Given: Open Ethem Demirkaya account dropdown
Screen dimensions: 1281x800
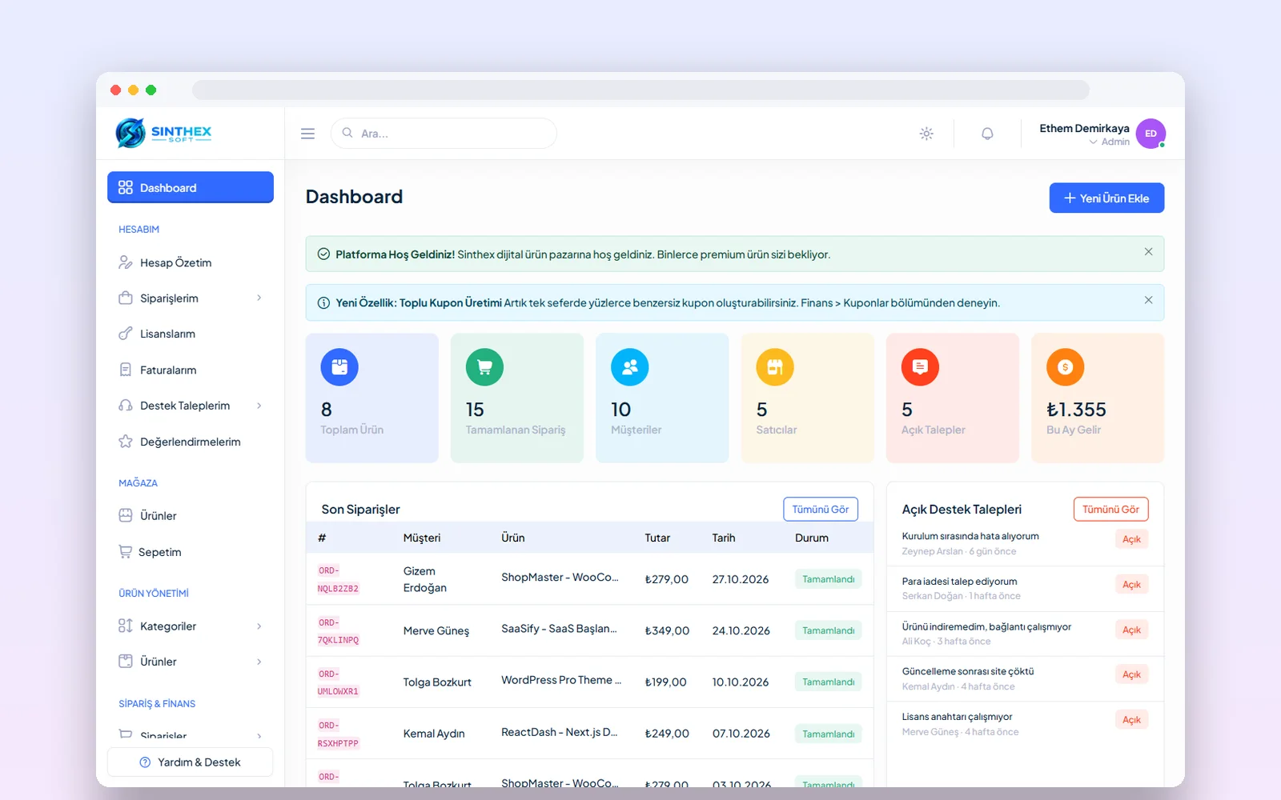Looking at the screenshot, I should (1084, 134).
